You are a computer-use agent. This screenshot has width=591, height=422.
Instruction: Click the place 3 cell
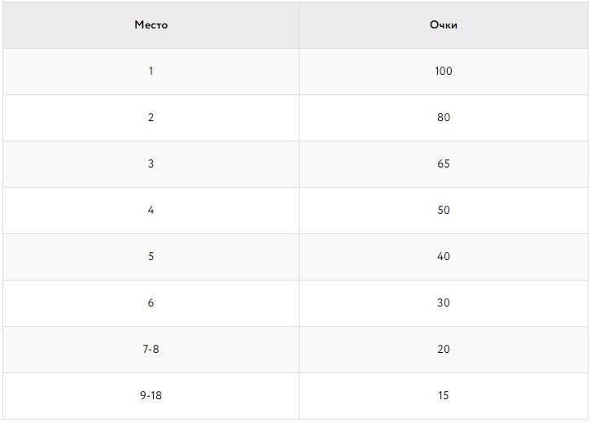coord(151,164)
